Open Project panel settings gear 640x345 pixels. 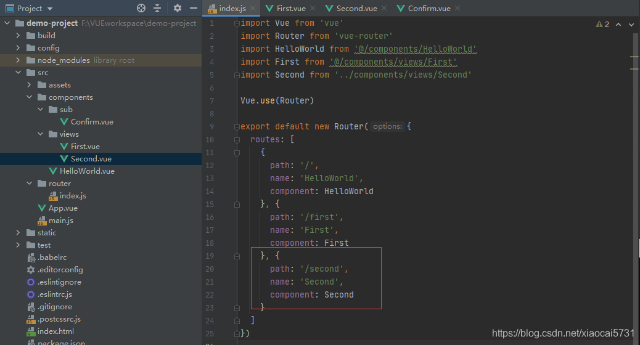[x=177, y=8]
